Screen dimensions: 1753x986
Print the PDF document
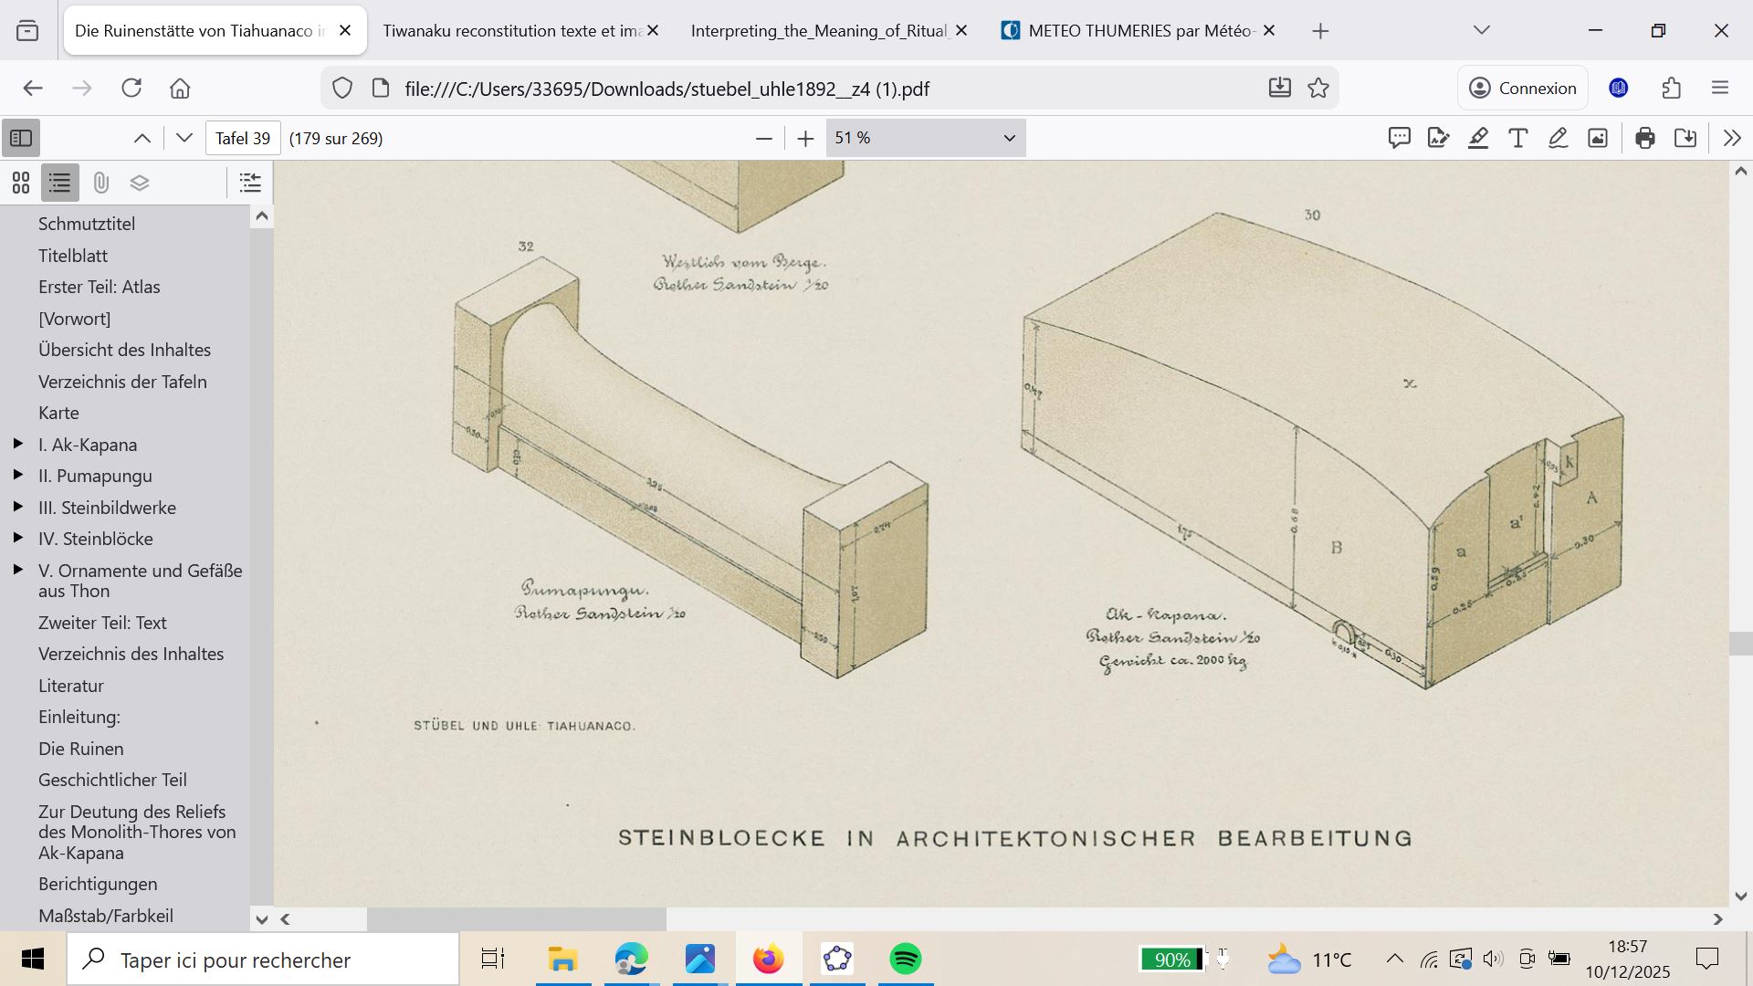(1645, 138)
